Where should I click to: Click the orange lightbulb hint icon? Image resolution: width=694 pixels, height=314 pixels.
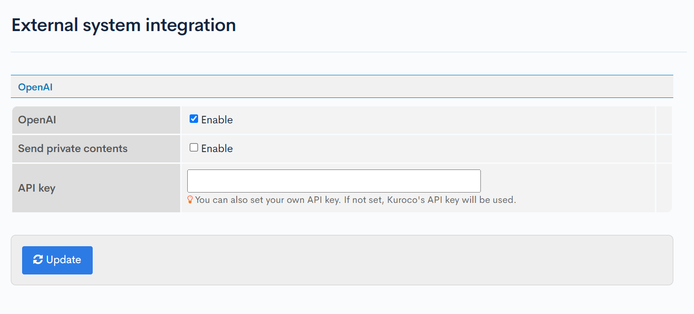pos(190,200)
